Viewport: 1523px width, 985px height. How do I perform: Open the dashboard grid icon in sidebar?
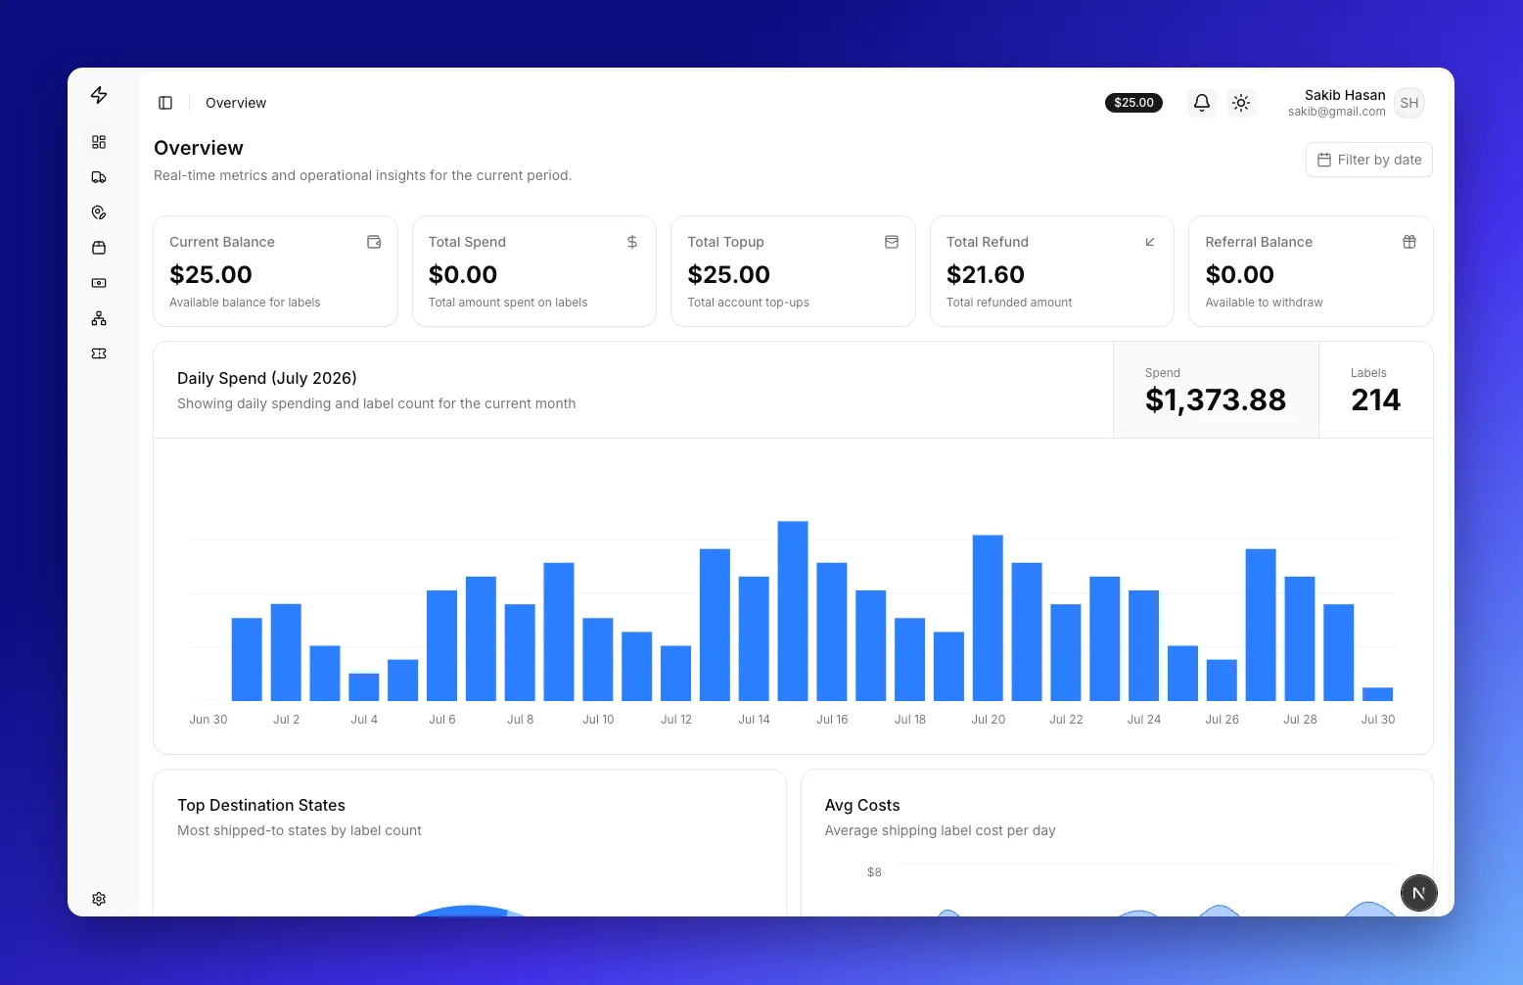[99, 142]
